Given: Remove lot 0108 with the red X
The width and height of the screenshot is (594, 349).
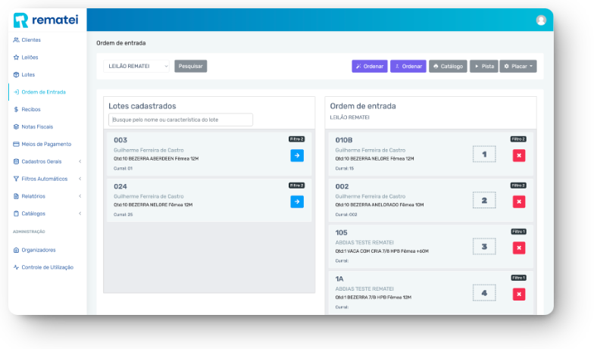Looking at the screenshot, I should 519,155.
